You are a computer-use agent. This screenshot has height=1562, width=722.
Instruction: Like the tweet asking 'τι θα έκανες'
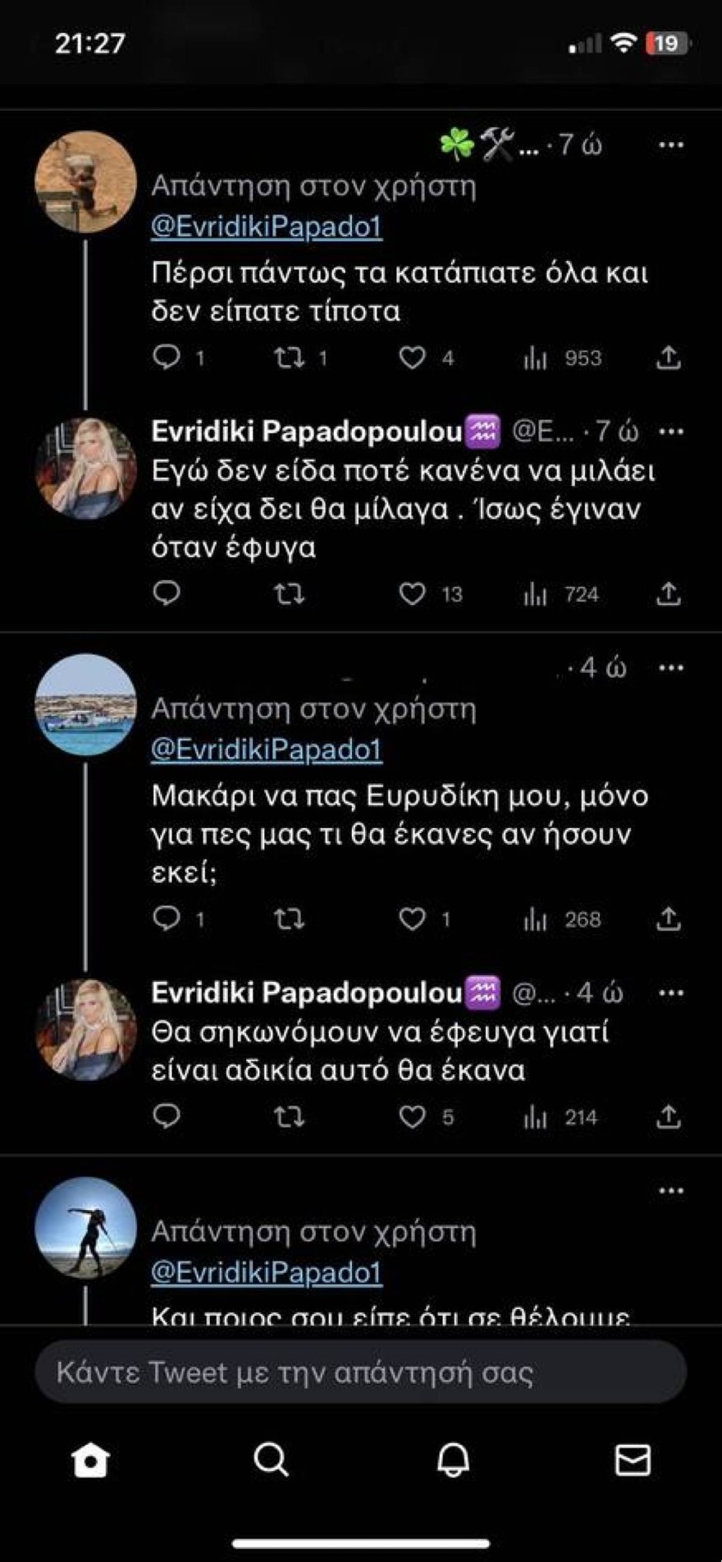(415, 919)
